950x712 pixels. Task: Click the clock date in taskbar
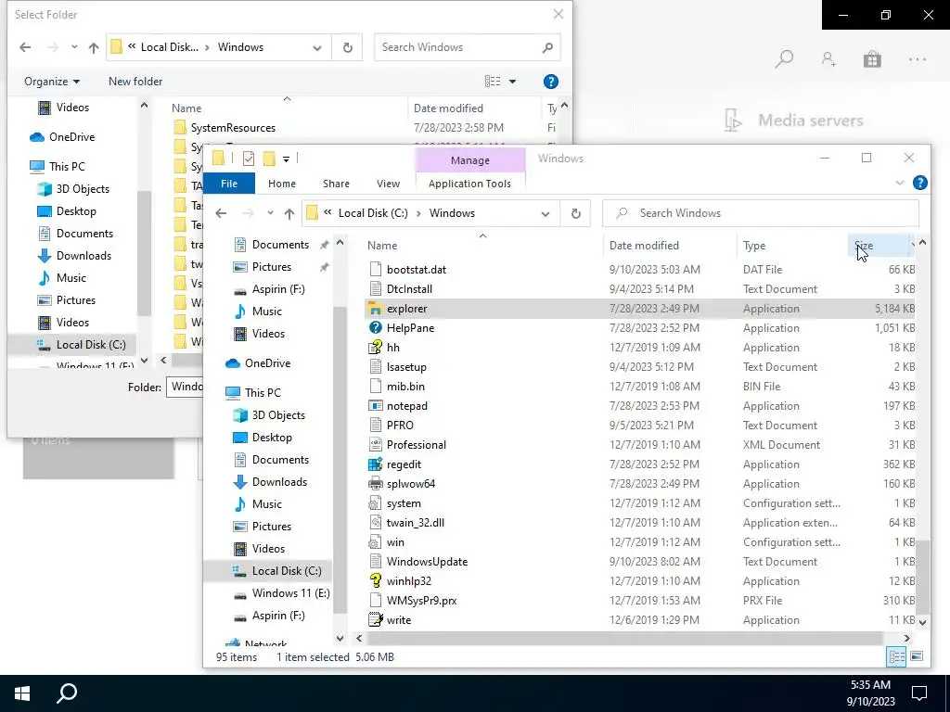(x=870, y=702)
